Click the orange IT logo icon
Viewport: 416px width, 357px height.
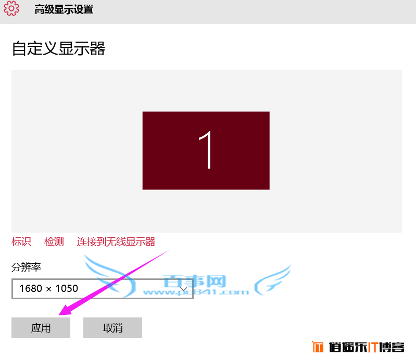coord(318,347)
